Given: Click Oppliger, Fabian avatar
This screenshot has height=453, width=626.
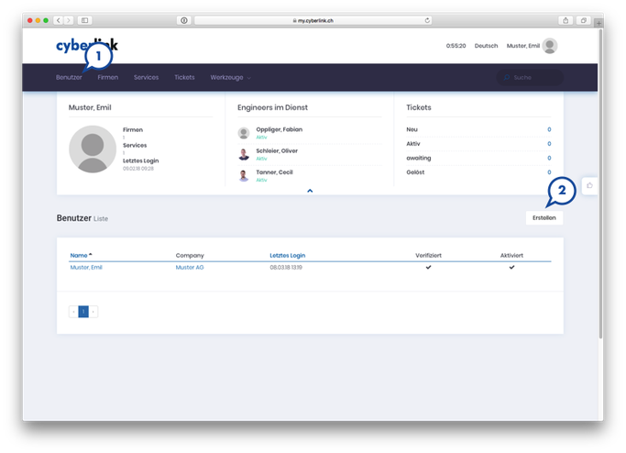Looking at the screenshot, I should click(244, 133).
